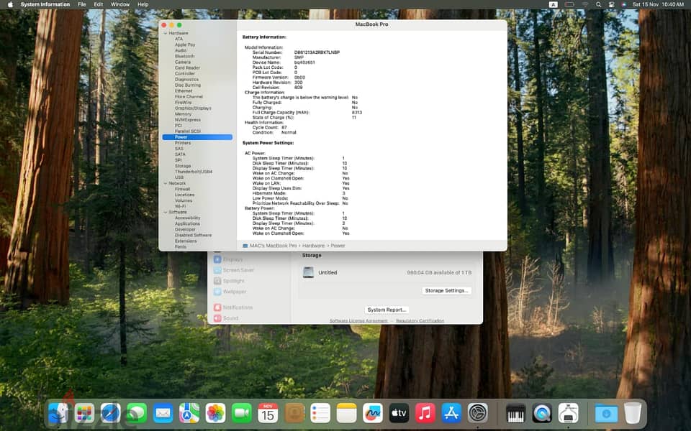Open the piano keyboard app in dock
691x431 pixels.
coord(515,413)
